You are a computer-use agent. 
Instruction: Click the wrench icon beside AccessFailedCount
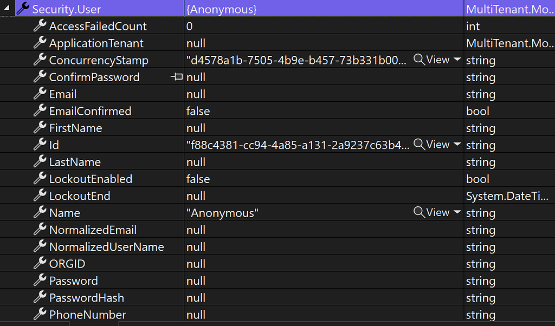tap(40, 27)
